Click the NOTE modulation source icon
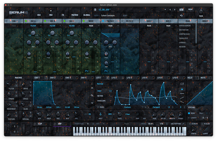Screen dimensions: 217x141 point(210,78)
